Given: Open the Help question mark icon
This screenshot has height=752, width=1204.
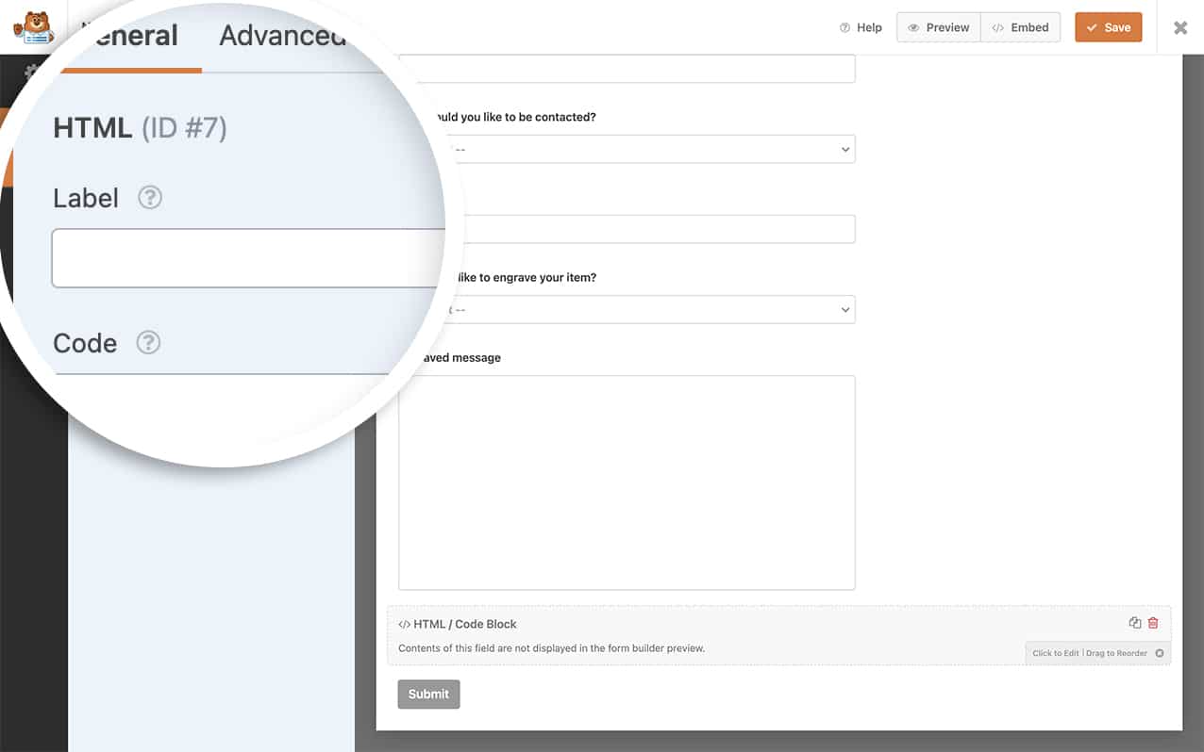Looking at the screenshot, I should pos(846,27).
